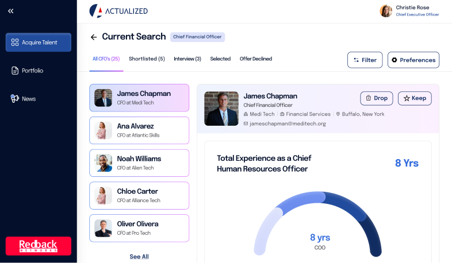Select Ana Alvarez candidate card

139,130
